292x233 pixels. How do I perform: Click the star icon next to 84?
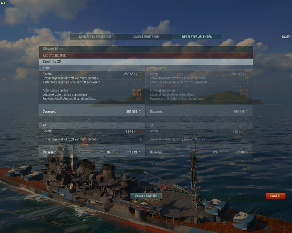[x=113, y=152]
